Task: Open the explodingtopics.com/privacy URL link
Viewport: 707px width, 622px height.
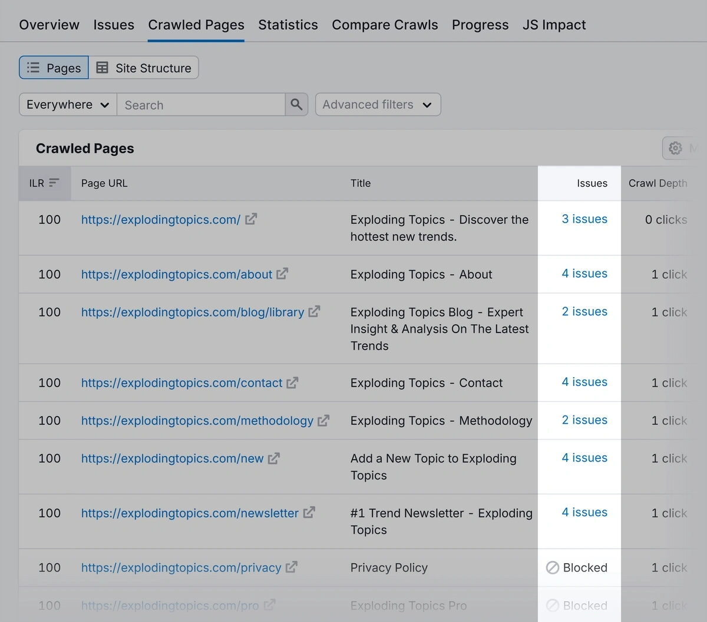Action: (181, 568)
